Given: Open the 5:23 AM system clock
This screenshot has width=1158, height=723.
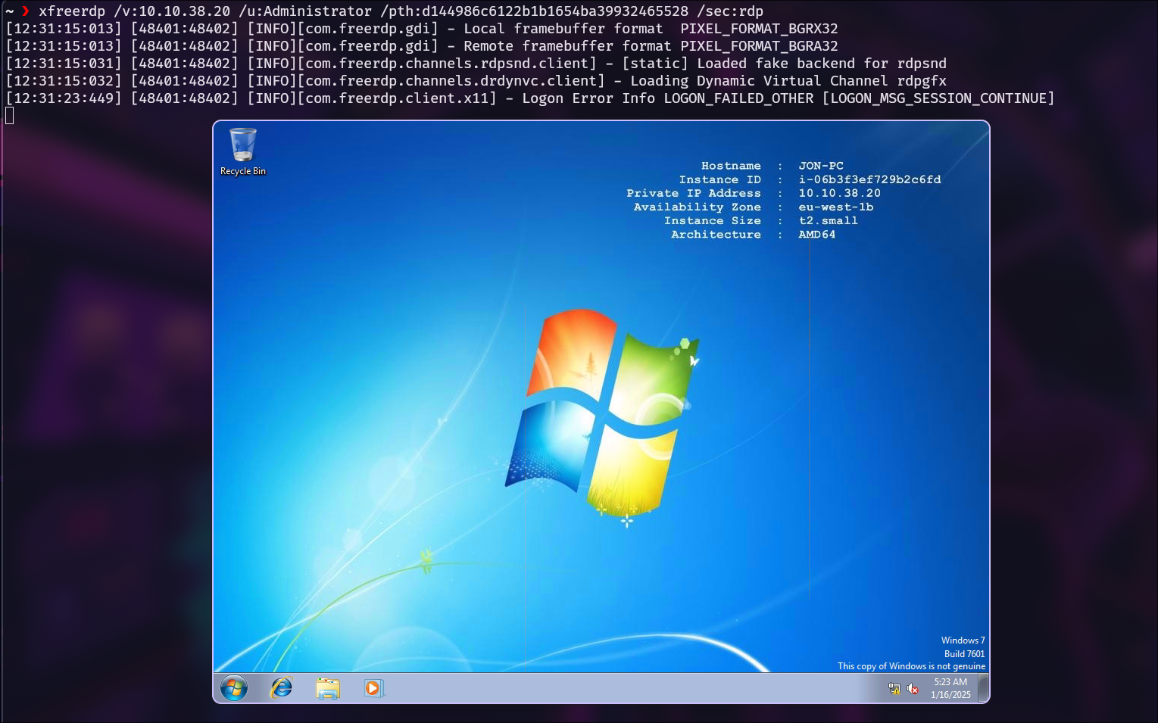Looking at the screenshot, I should point(950,688).
